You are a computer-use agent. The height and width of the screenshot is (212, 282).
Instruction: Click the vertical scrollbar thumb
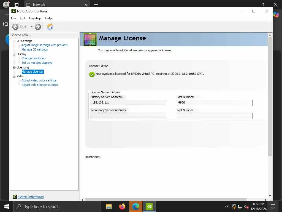pyautogui.click(x=270, y=97)
